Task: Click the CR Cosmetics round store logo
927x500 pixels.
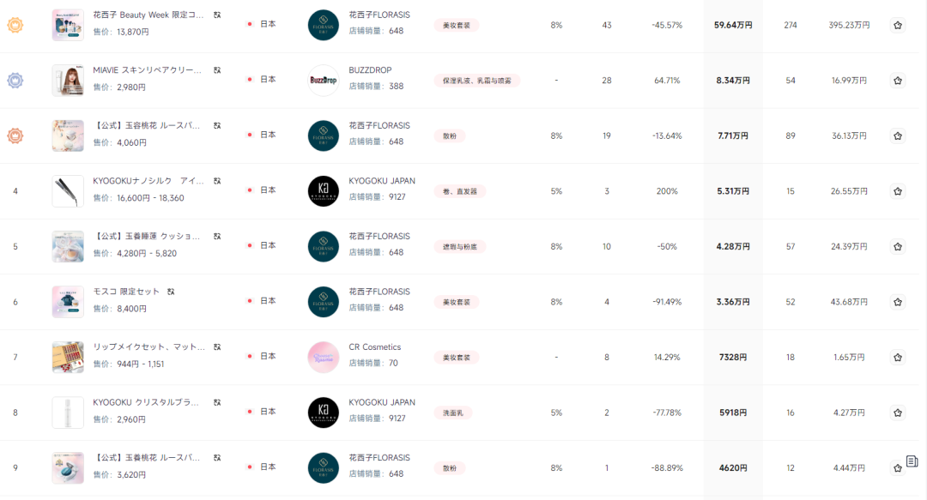Action: (x=324, y=357)
